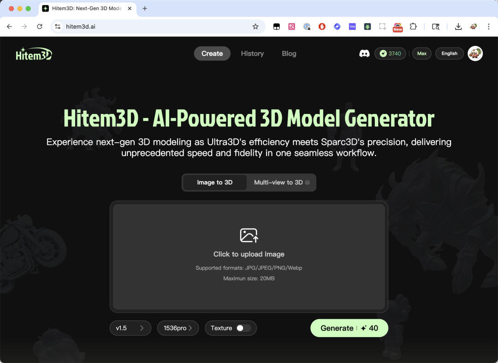Viewport: 498px width, 363px height.
Task: Switch to the Image to 3D tab
Action: (x=215, y=183)
